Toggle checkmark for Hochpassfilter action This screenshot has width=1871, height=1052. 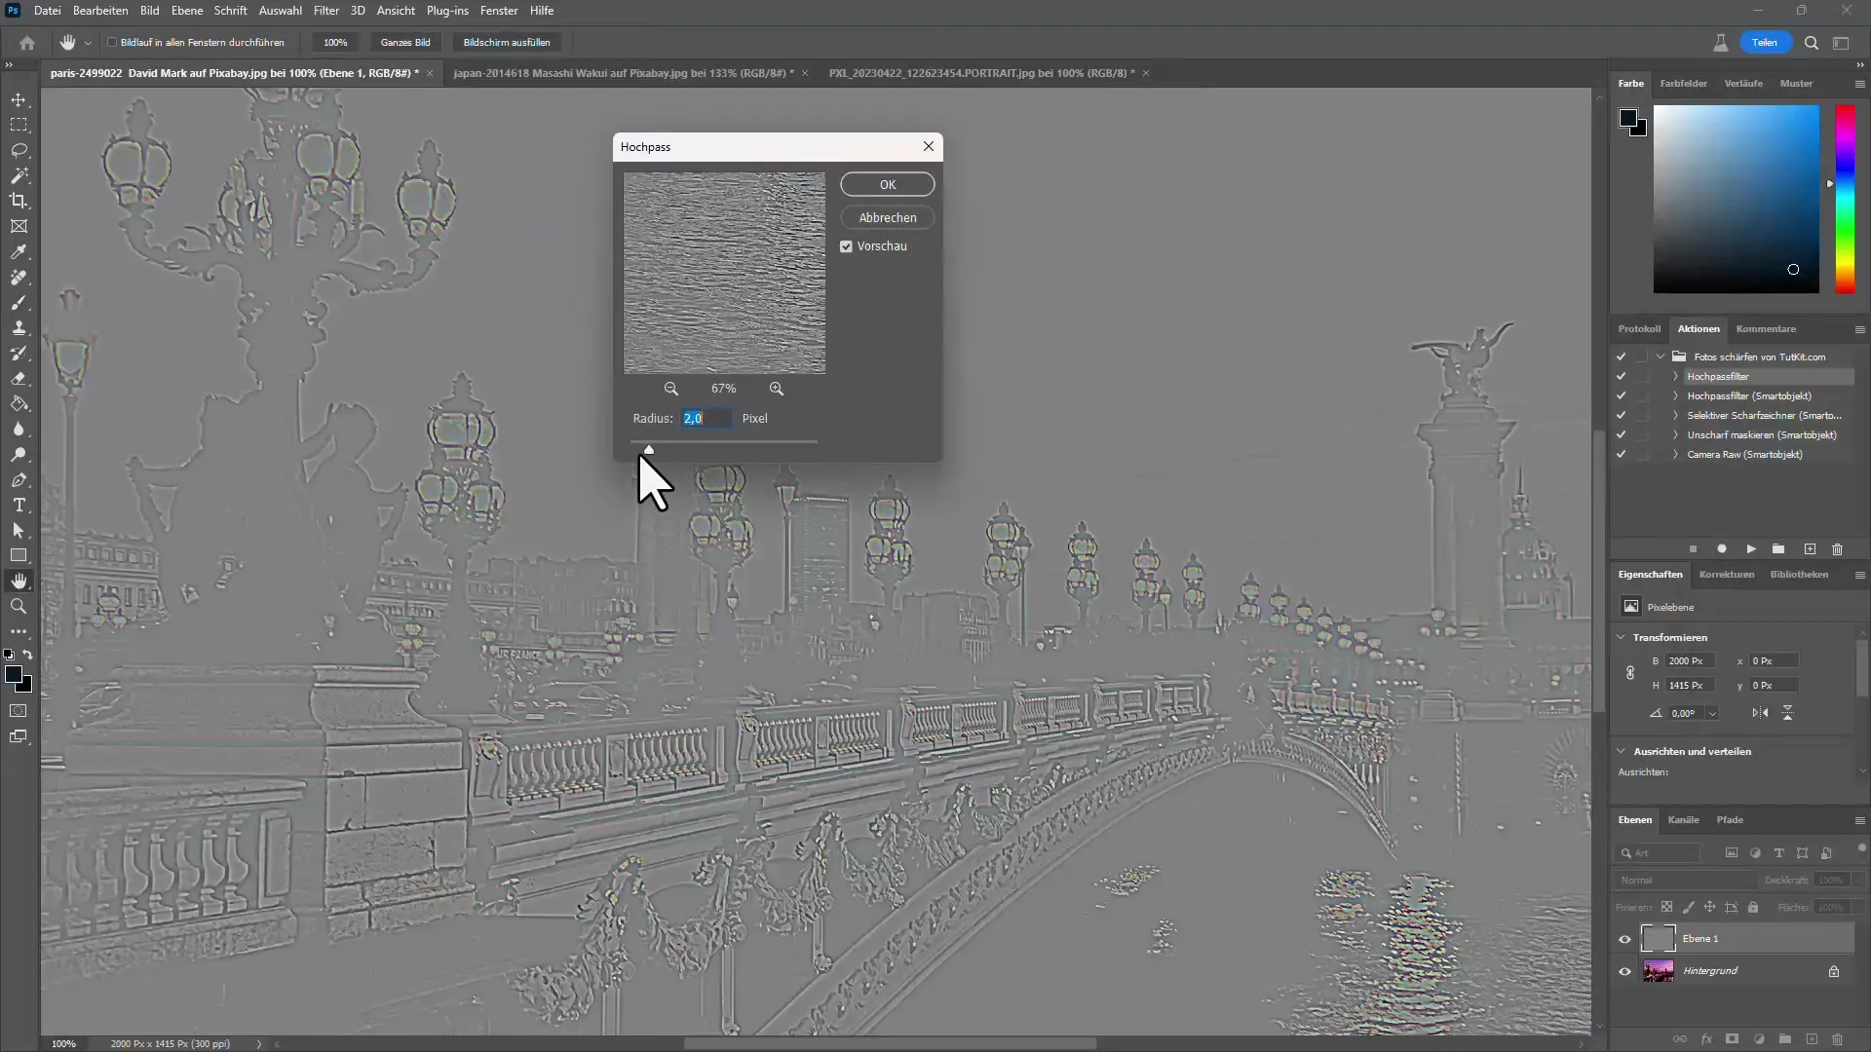[1621, 377]
